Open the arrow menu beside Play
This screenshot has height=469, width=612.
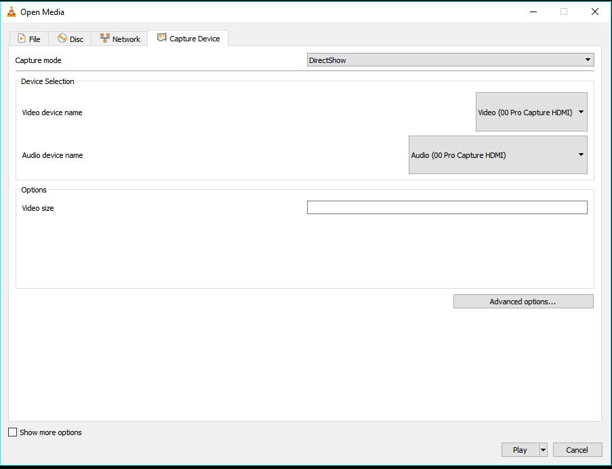[543, 450]
